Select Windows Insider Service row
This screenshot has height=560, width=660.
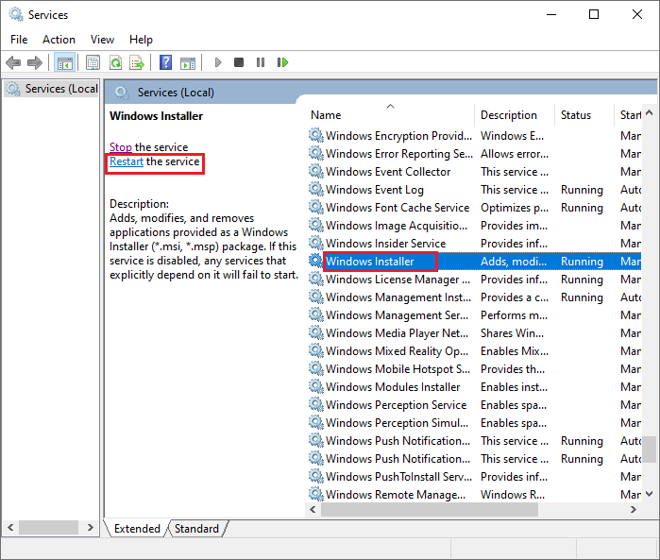(474, 243)
